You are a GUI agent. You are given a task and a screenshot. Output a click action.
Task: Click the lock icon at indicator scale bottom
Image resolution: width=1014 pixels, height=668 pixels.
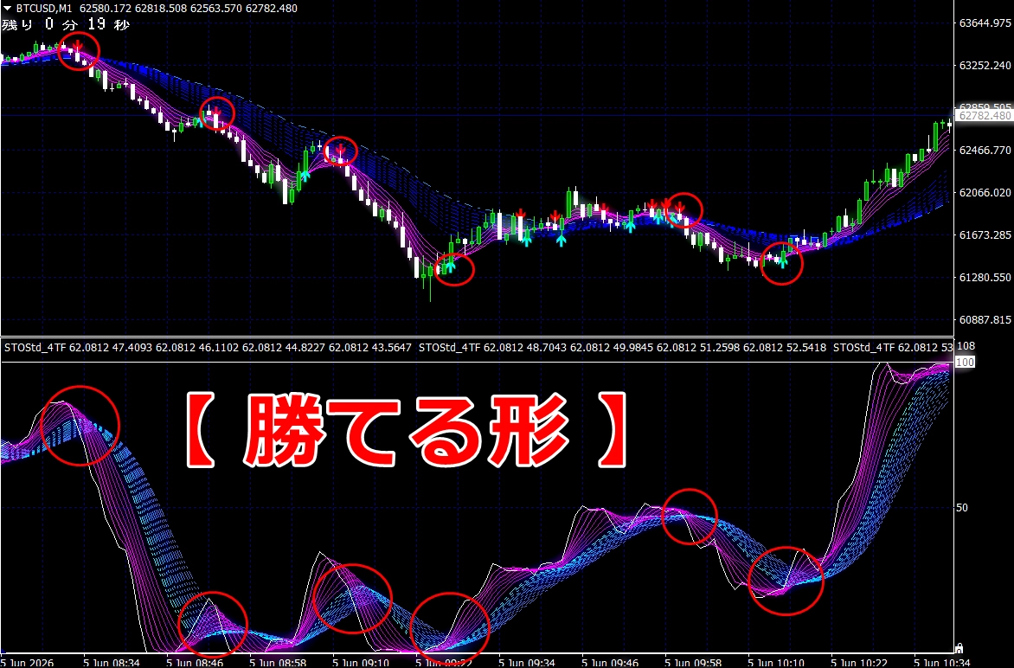tap(959, 648)
